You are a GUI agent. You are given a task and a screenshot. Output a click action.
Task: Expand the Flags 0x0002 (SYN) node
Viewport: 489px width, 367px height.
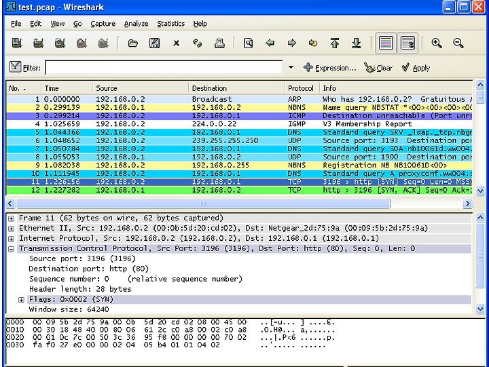(21, 300)
